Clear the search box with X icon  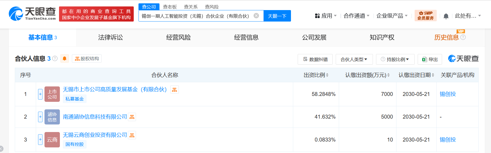256,16
